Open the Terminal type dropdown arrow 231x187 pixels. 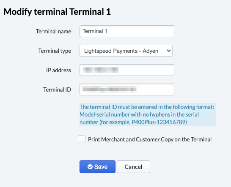[169, 51]
